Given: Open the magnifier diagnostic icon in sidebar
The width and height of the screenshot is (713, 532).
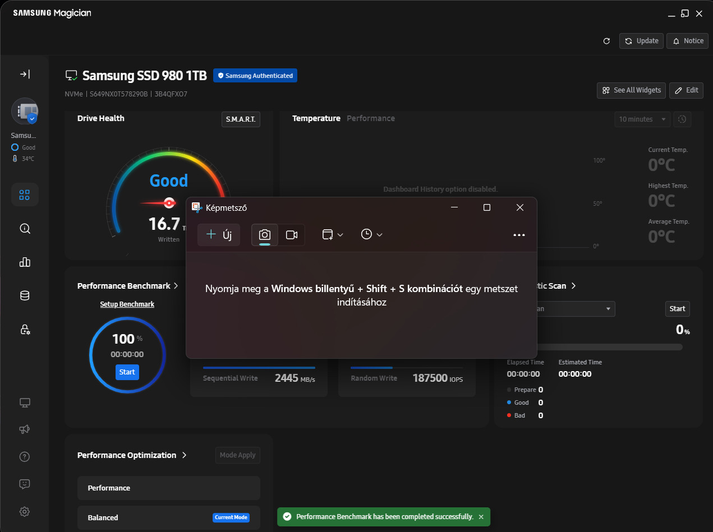Looking at the screenshot, I should (25, 229).
